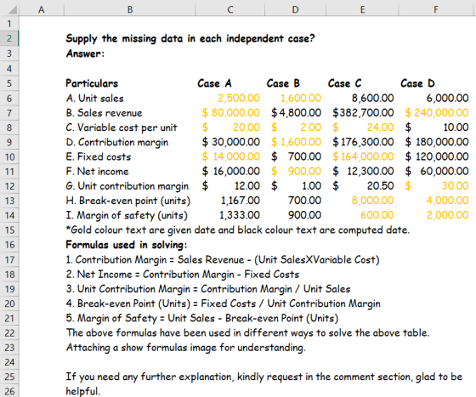Select Case D net income $60,000.00
This screenshot has width=476, height=397.
coord(437,171)
